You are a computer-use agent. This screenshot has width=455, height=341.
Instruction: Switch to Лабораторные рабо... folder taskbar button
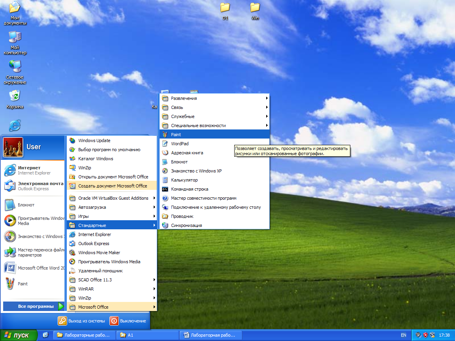pos(85,335)
